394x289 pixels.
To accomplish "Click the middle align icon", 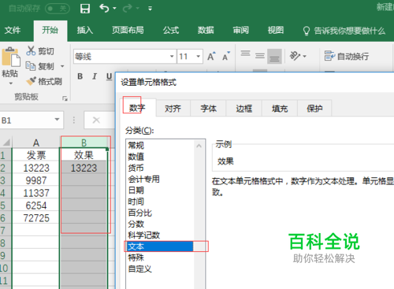I will [x=260, y=56].
